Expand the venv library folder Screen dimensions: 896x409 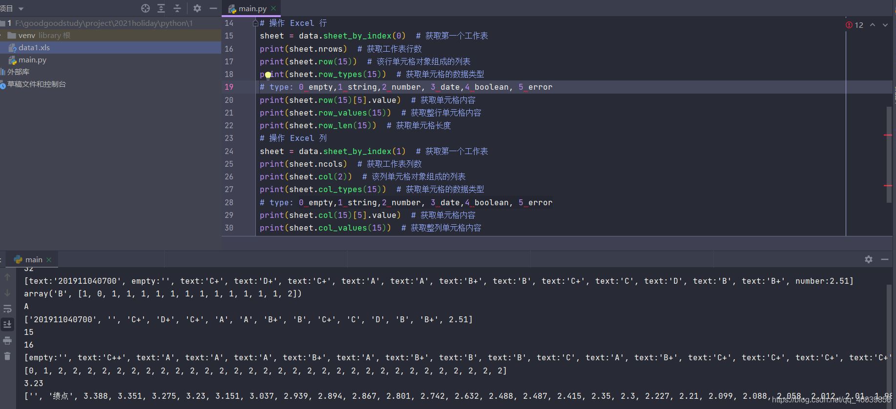tap(2, 35)
